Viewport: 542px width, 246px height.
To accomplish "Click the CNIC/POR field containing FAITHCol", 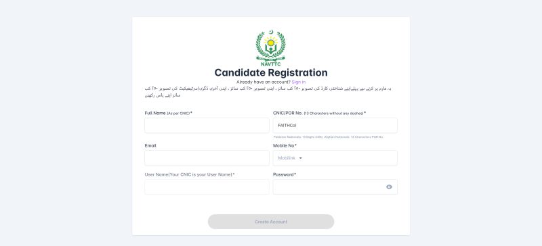I will click(335, 125).
